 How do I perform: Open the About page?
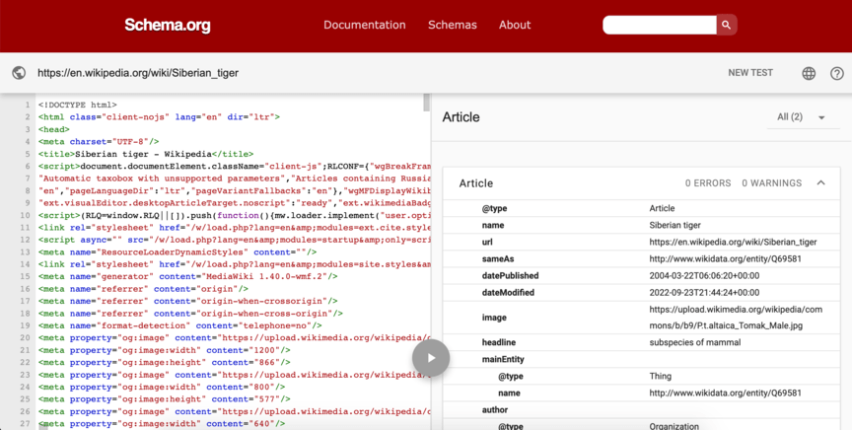(515, 25)
